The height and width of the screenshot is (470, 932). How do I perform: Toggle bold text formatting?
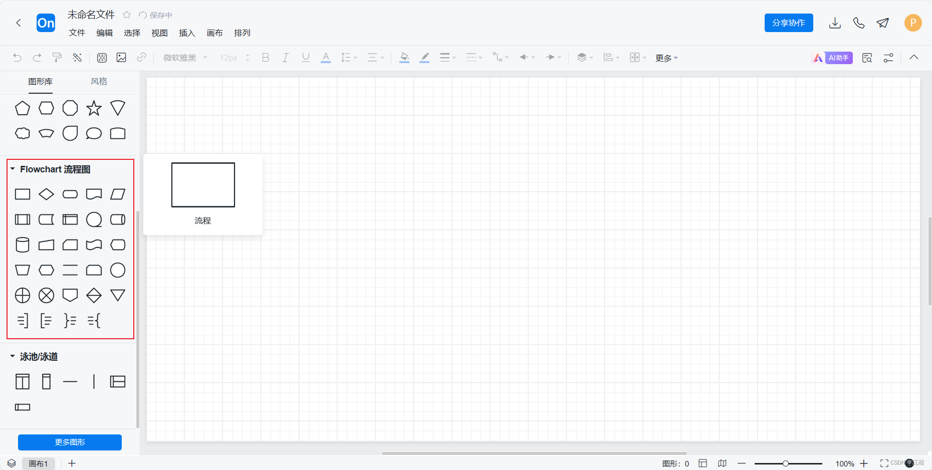(x=266, y=57)
